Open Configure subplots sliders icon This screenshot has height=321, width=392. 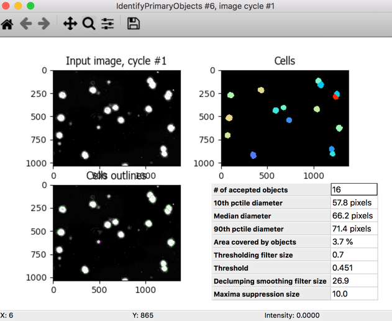[107, 24]
